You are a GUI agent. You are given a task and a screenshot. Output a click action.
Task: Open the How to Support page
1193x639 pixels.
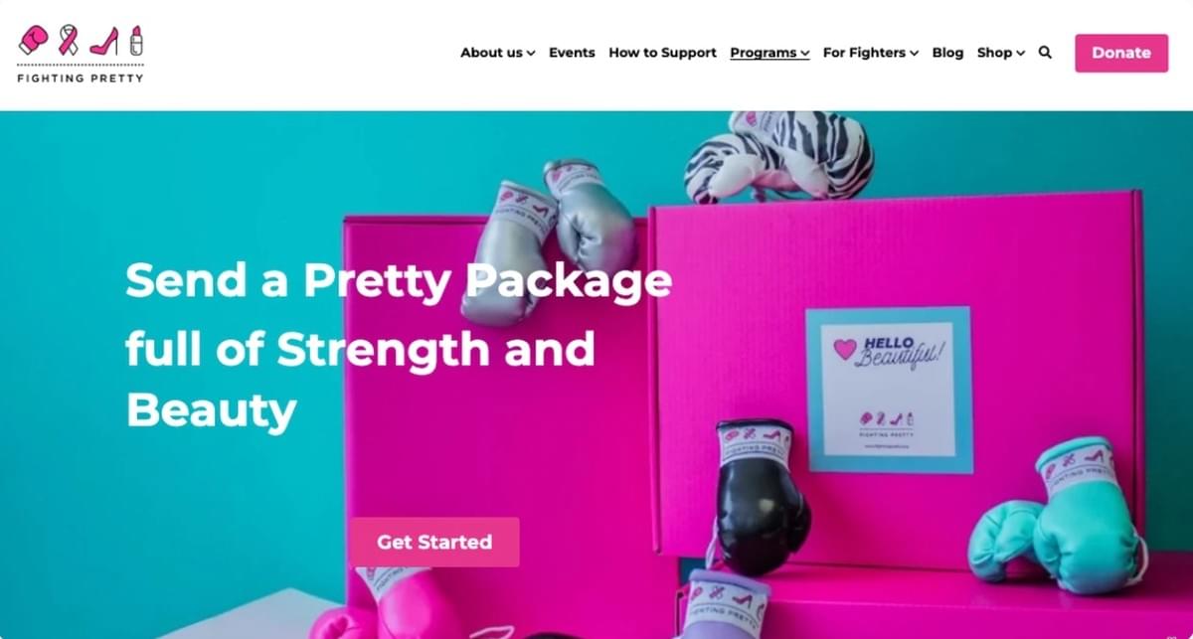click(x=662, y=53)
